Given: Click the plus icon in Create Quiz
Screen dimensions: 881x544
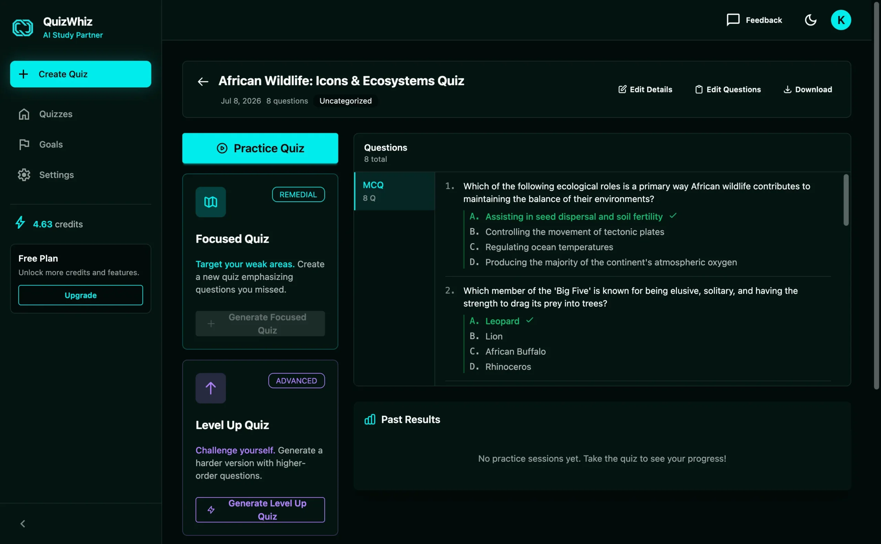Looking at the screenshot, I should 23,74.
